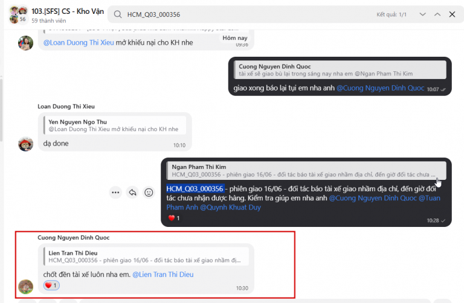The image size is (464, 303).
Task: Click @Cuong Nguyen Dinh Quoc mention in 10:28 message
Action: point(373,198)
